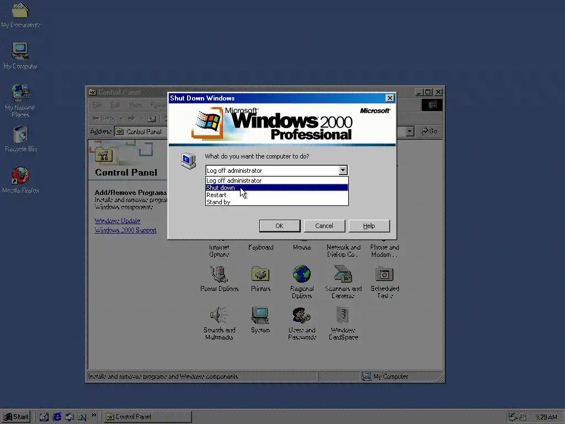Select the Recycle Bin icon
565x424 pixels.
click(x=20, y=139)
